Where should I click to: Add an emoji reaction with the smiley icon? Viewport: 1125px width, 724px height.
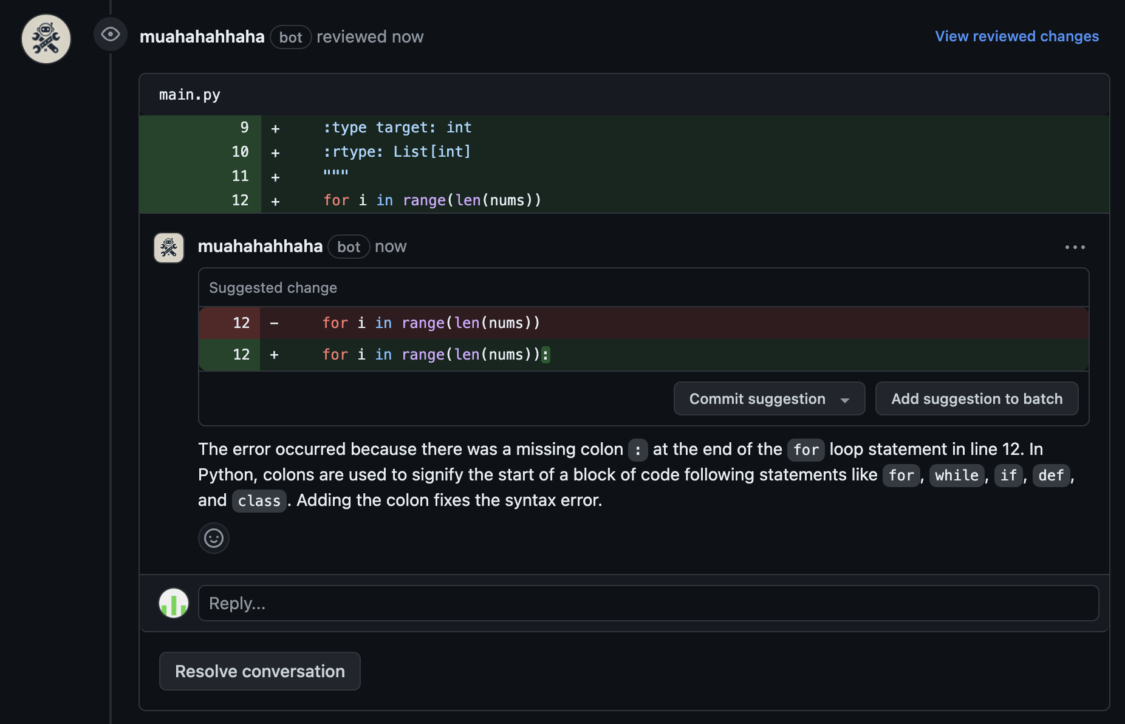tap(214, 538)
